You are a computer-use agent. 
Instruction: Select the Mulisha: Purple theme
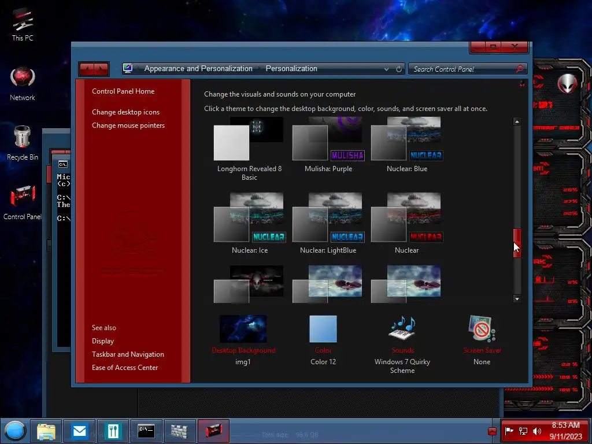coord(328,145)
